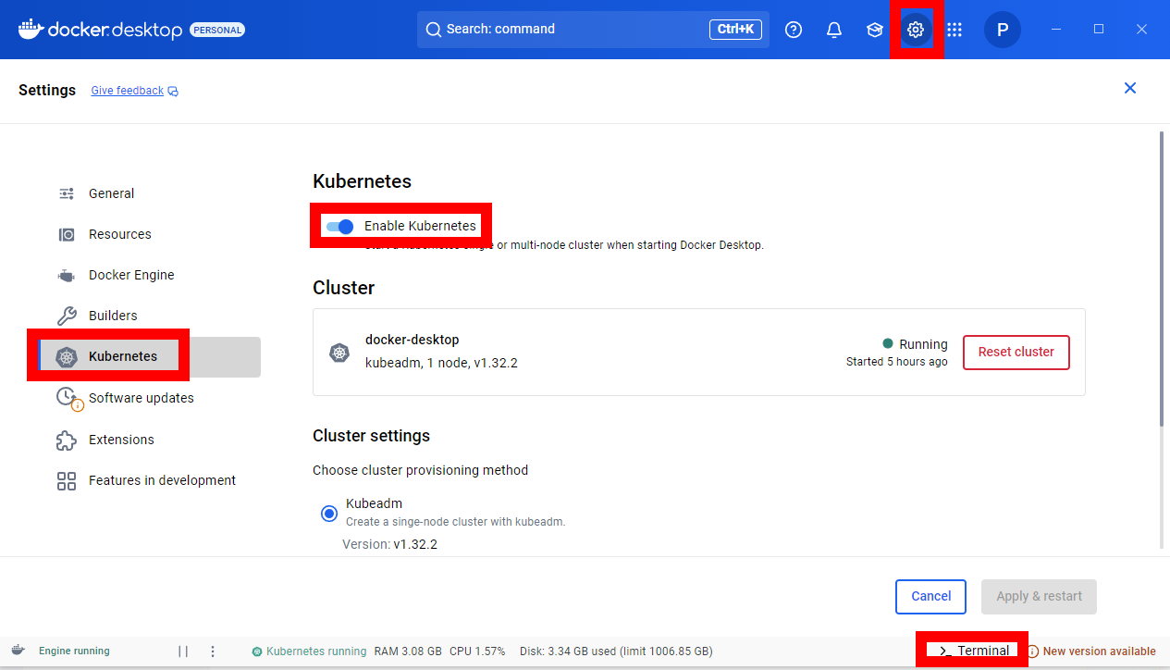The image size is (1170, 670).
Task: Click the New version available info icon
Action: [x=1033, y=651]
